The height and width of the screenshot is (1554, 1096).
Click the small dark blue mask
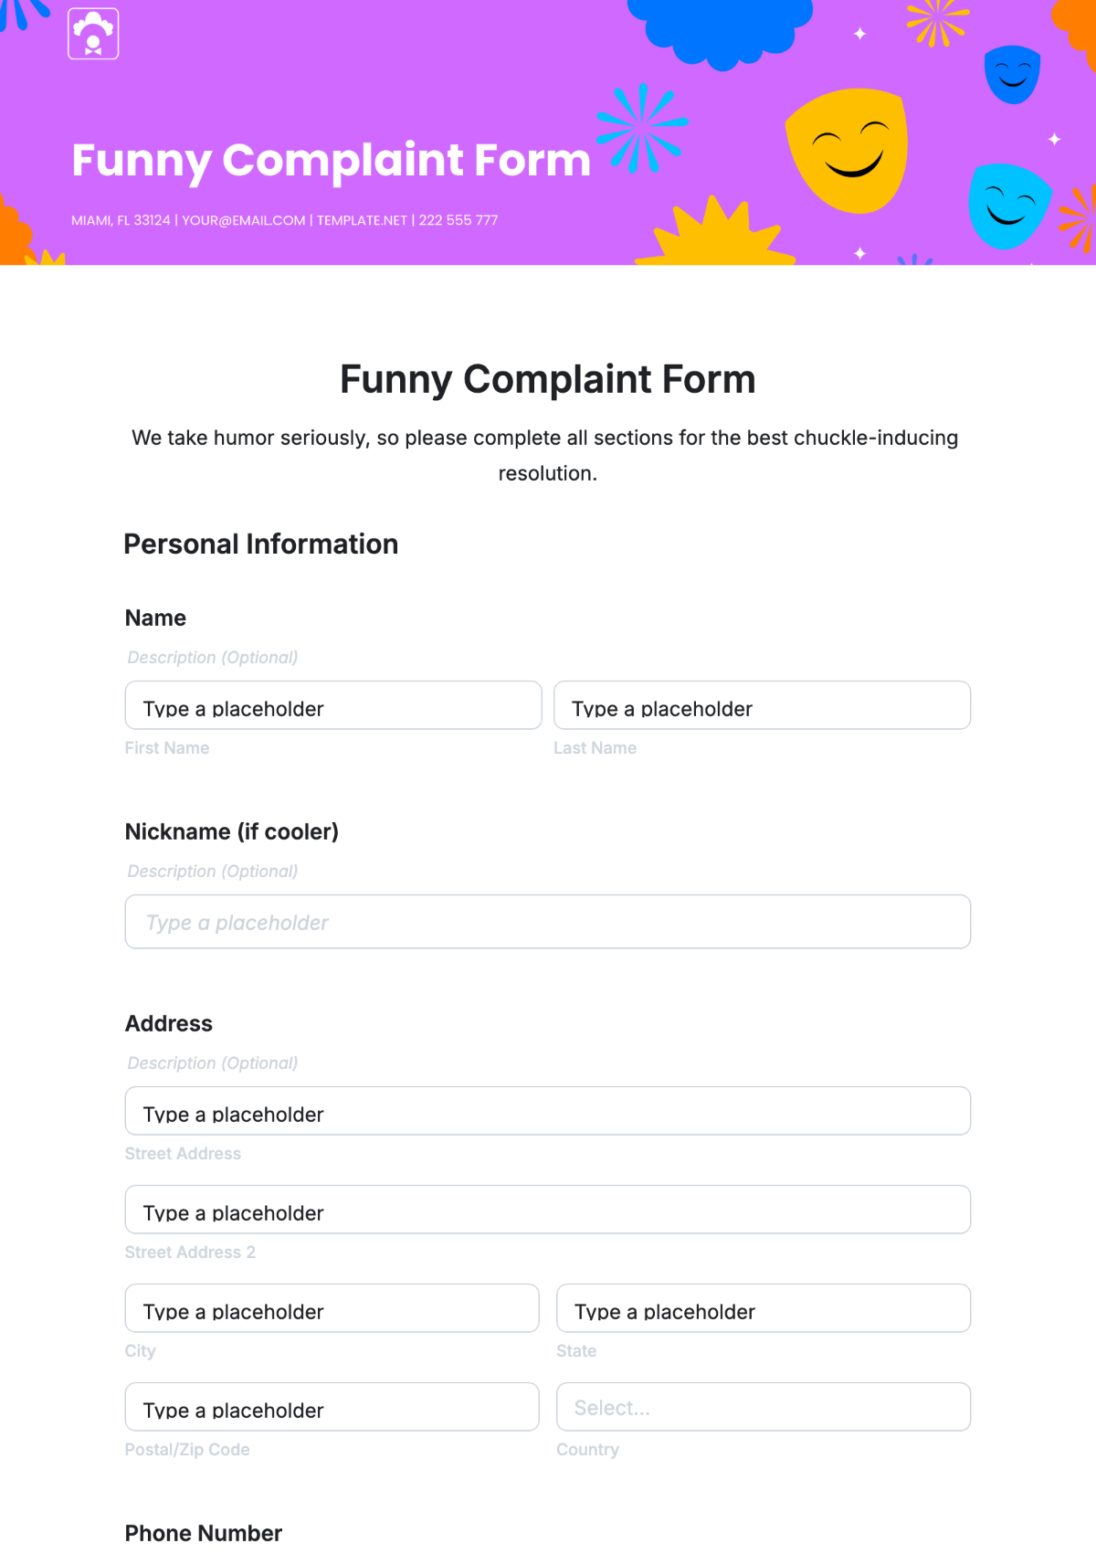1012,74
